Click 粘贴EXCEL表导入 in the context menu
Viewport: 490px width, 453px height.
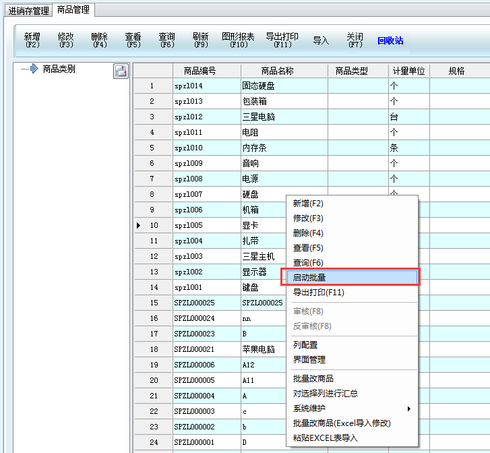325,438
